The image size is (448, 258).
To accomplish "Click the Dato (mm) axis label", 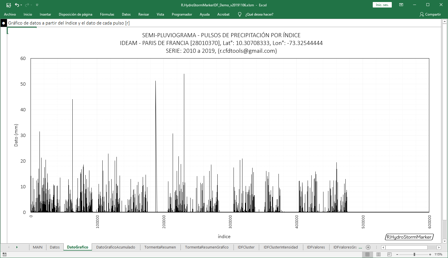I will pos(16,135).
